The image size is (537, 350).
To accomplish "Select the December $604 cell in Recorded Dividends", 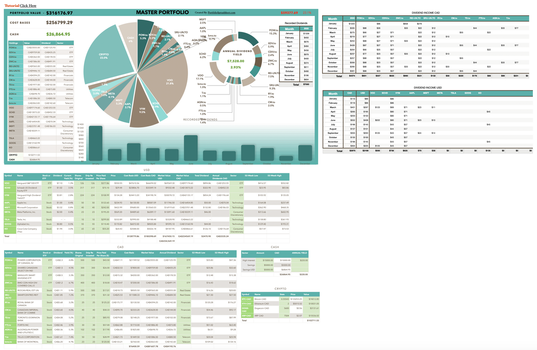I will [x=305, y=79].
